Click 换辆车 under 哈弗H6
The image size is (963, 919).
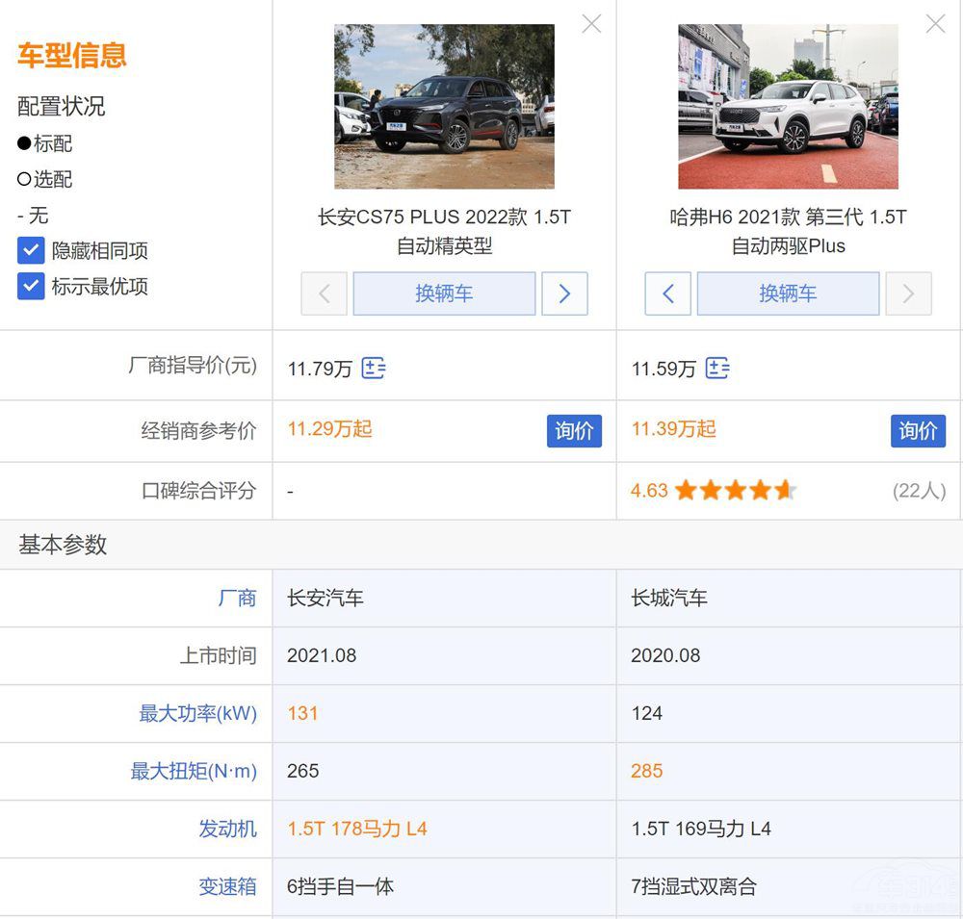788,294
